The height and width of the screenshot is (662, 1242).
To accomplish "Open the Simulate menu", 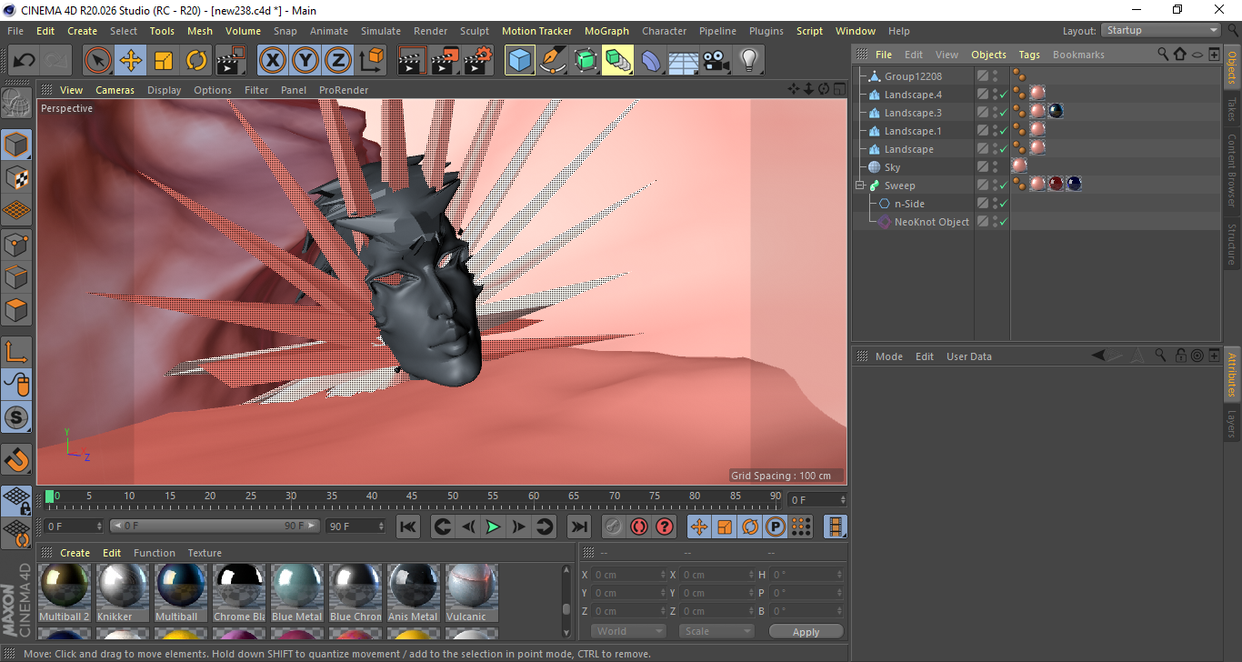I will tap(380, 31).
